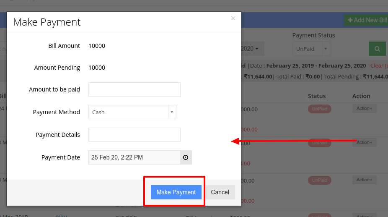Click the clock icon beside Payment Date
Screen dimensions: 388x217
[186, 157]
